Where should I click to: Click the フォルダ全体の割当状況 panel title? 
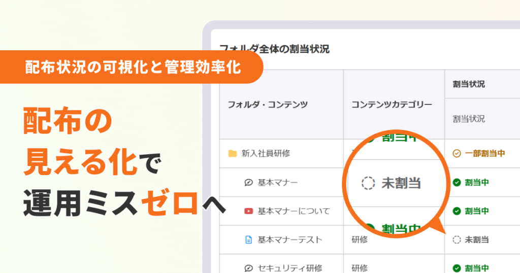point(274,49)
